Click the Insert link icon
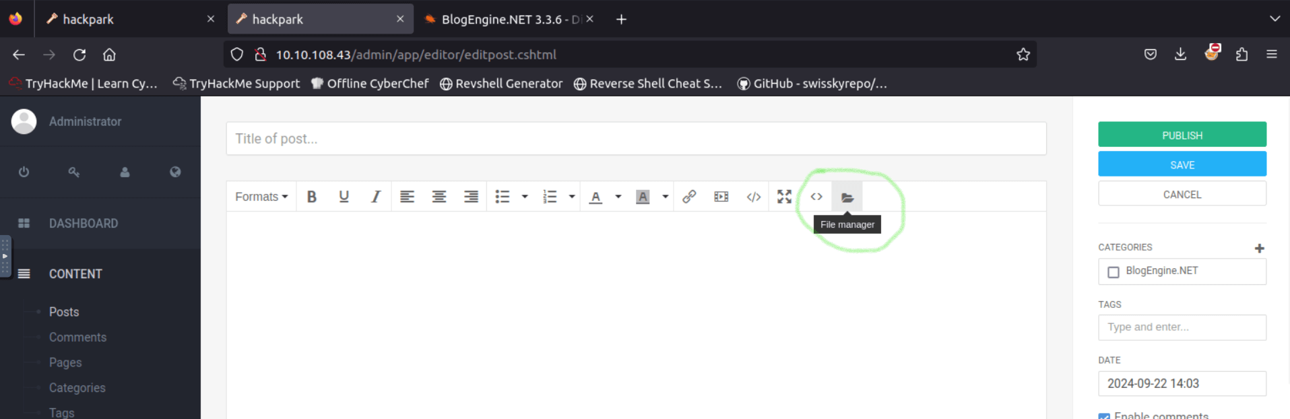The image size is (1290, 419). coord(688,197)
